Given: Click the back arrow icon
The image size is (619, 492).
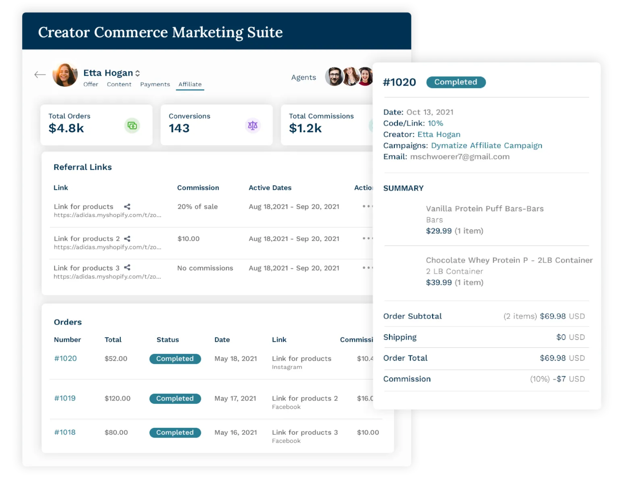Looking at the screenshot, I should click(x=40, y=75).
